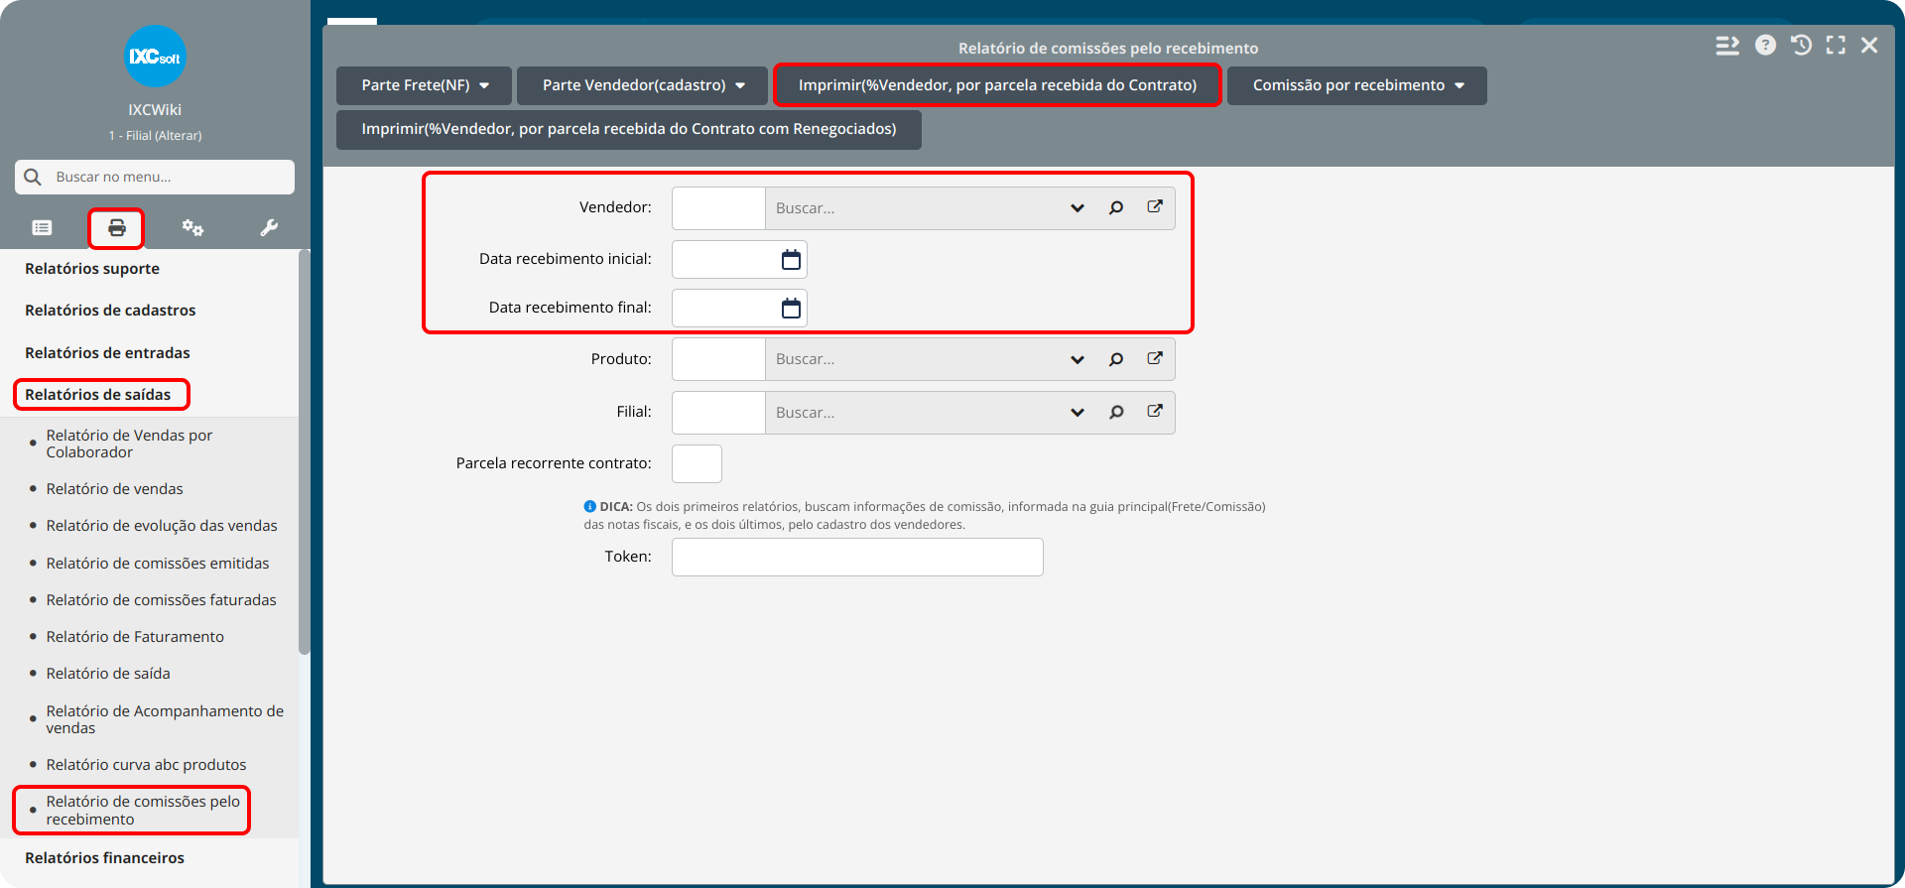Click the Buscar no menu search field
1905x888 pixels.
click(155, 177)
